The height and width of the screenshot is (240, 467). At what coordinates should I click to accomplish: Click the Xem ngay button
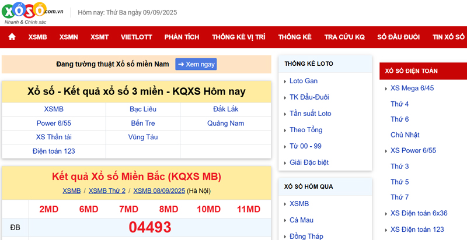point(196,64)
